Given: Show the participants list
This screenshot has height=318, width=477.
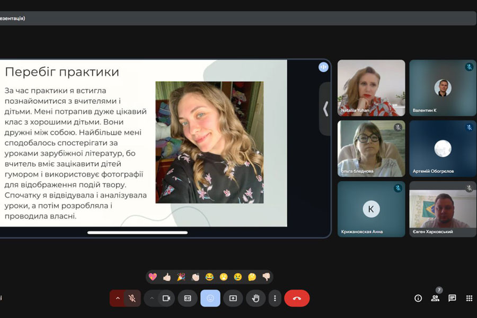Looking at the screenshot, I should [x=435, y=298].
